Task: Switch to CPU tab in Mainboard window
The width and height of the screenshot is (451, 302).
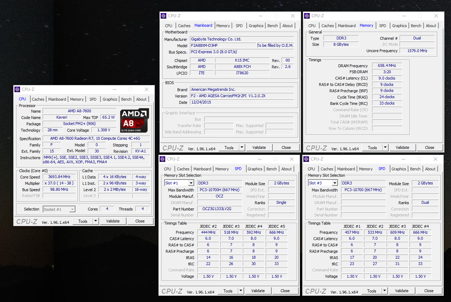Action: pos(168,26)
